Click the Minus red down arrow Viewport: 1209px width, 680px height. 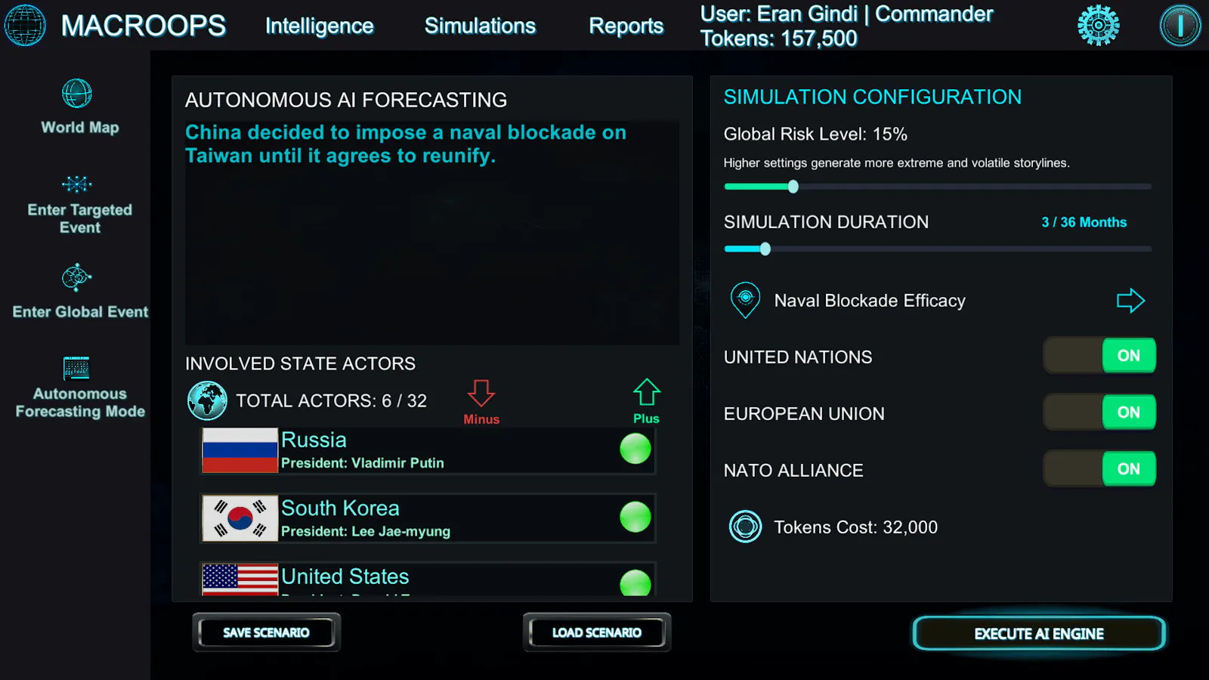[481, 393]
